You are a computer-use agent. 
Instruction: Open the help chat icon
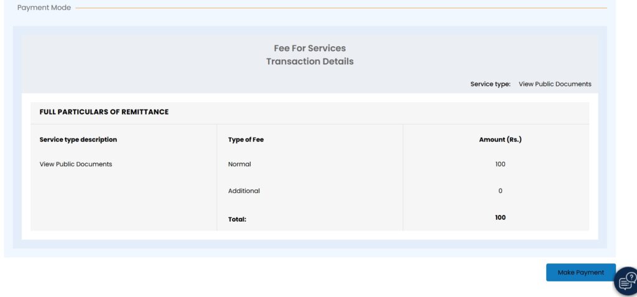click(x=626, y=281)
